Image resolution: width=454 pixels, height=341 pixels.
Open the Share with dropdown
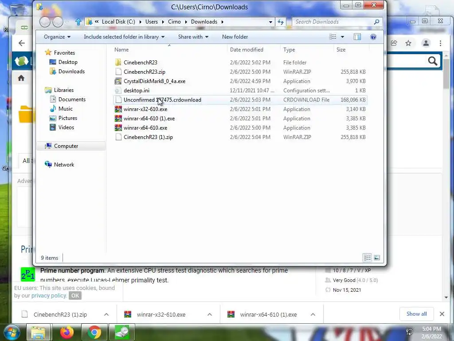pos(193,37)
